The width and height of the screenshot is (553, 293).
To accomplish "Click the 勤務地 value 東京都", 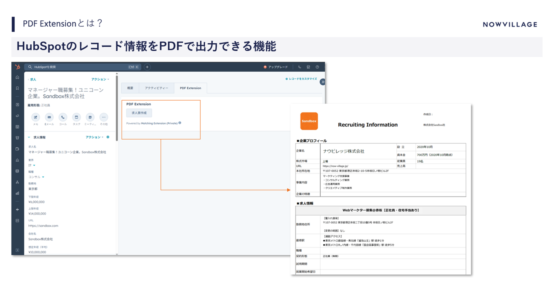I will point(33,189).
